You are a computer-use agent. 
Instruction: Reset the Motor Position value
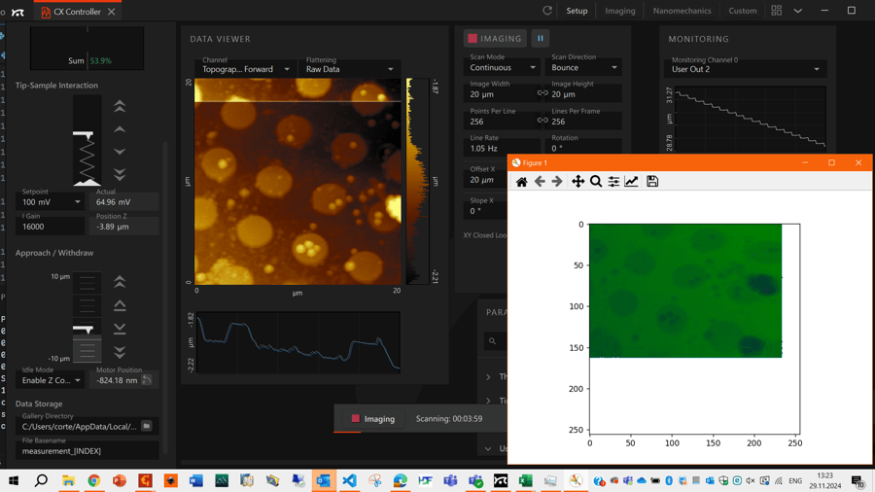pyautogui.click(x=147, y=380)
